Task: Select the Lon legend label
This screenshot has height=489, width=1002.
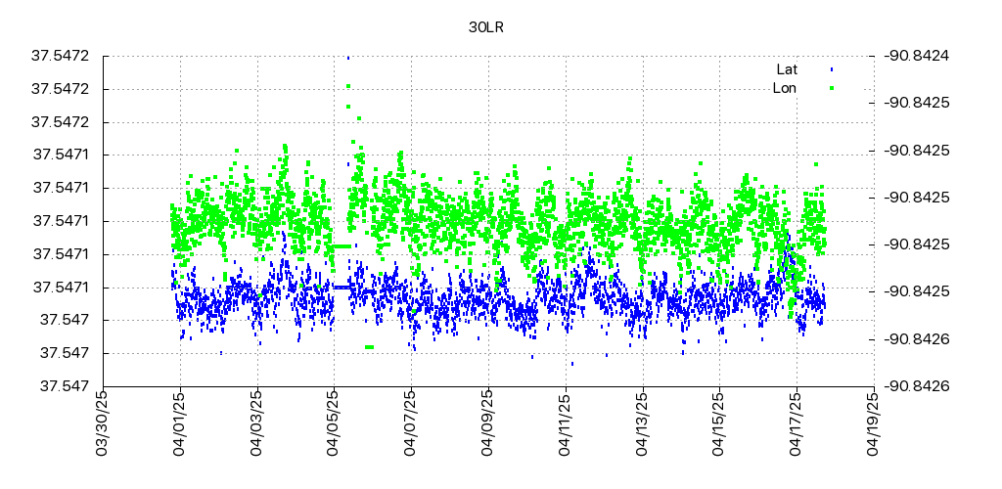Action: pyautogui.click(x=785, y=88)
